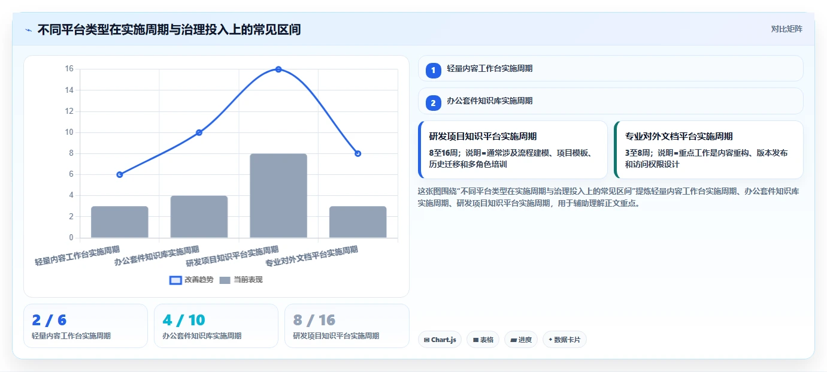Click the x-axis label 研发项目知识平台实施周期
This screenshot has width=827, height=372.
click(232, 256)
